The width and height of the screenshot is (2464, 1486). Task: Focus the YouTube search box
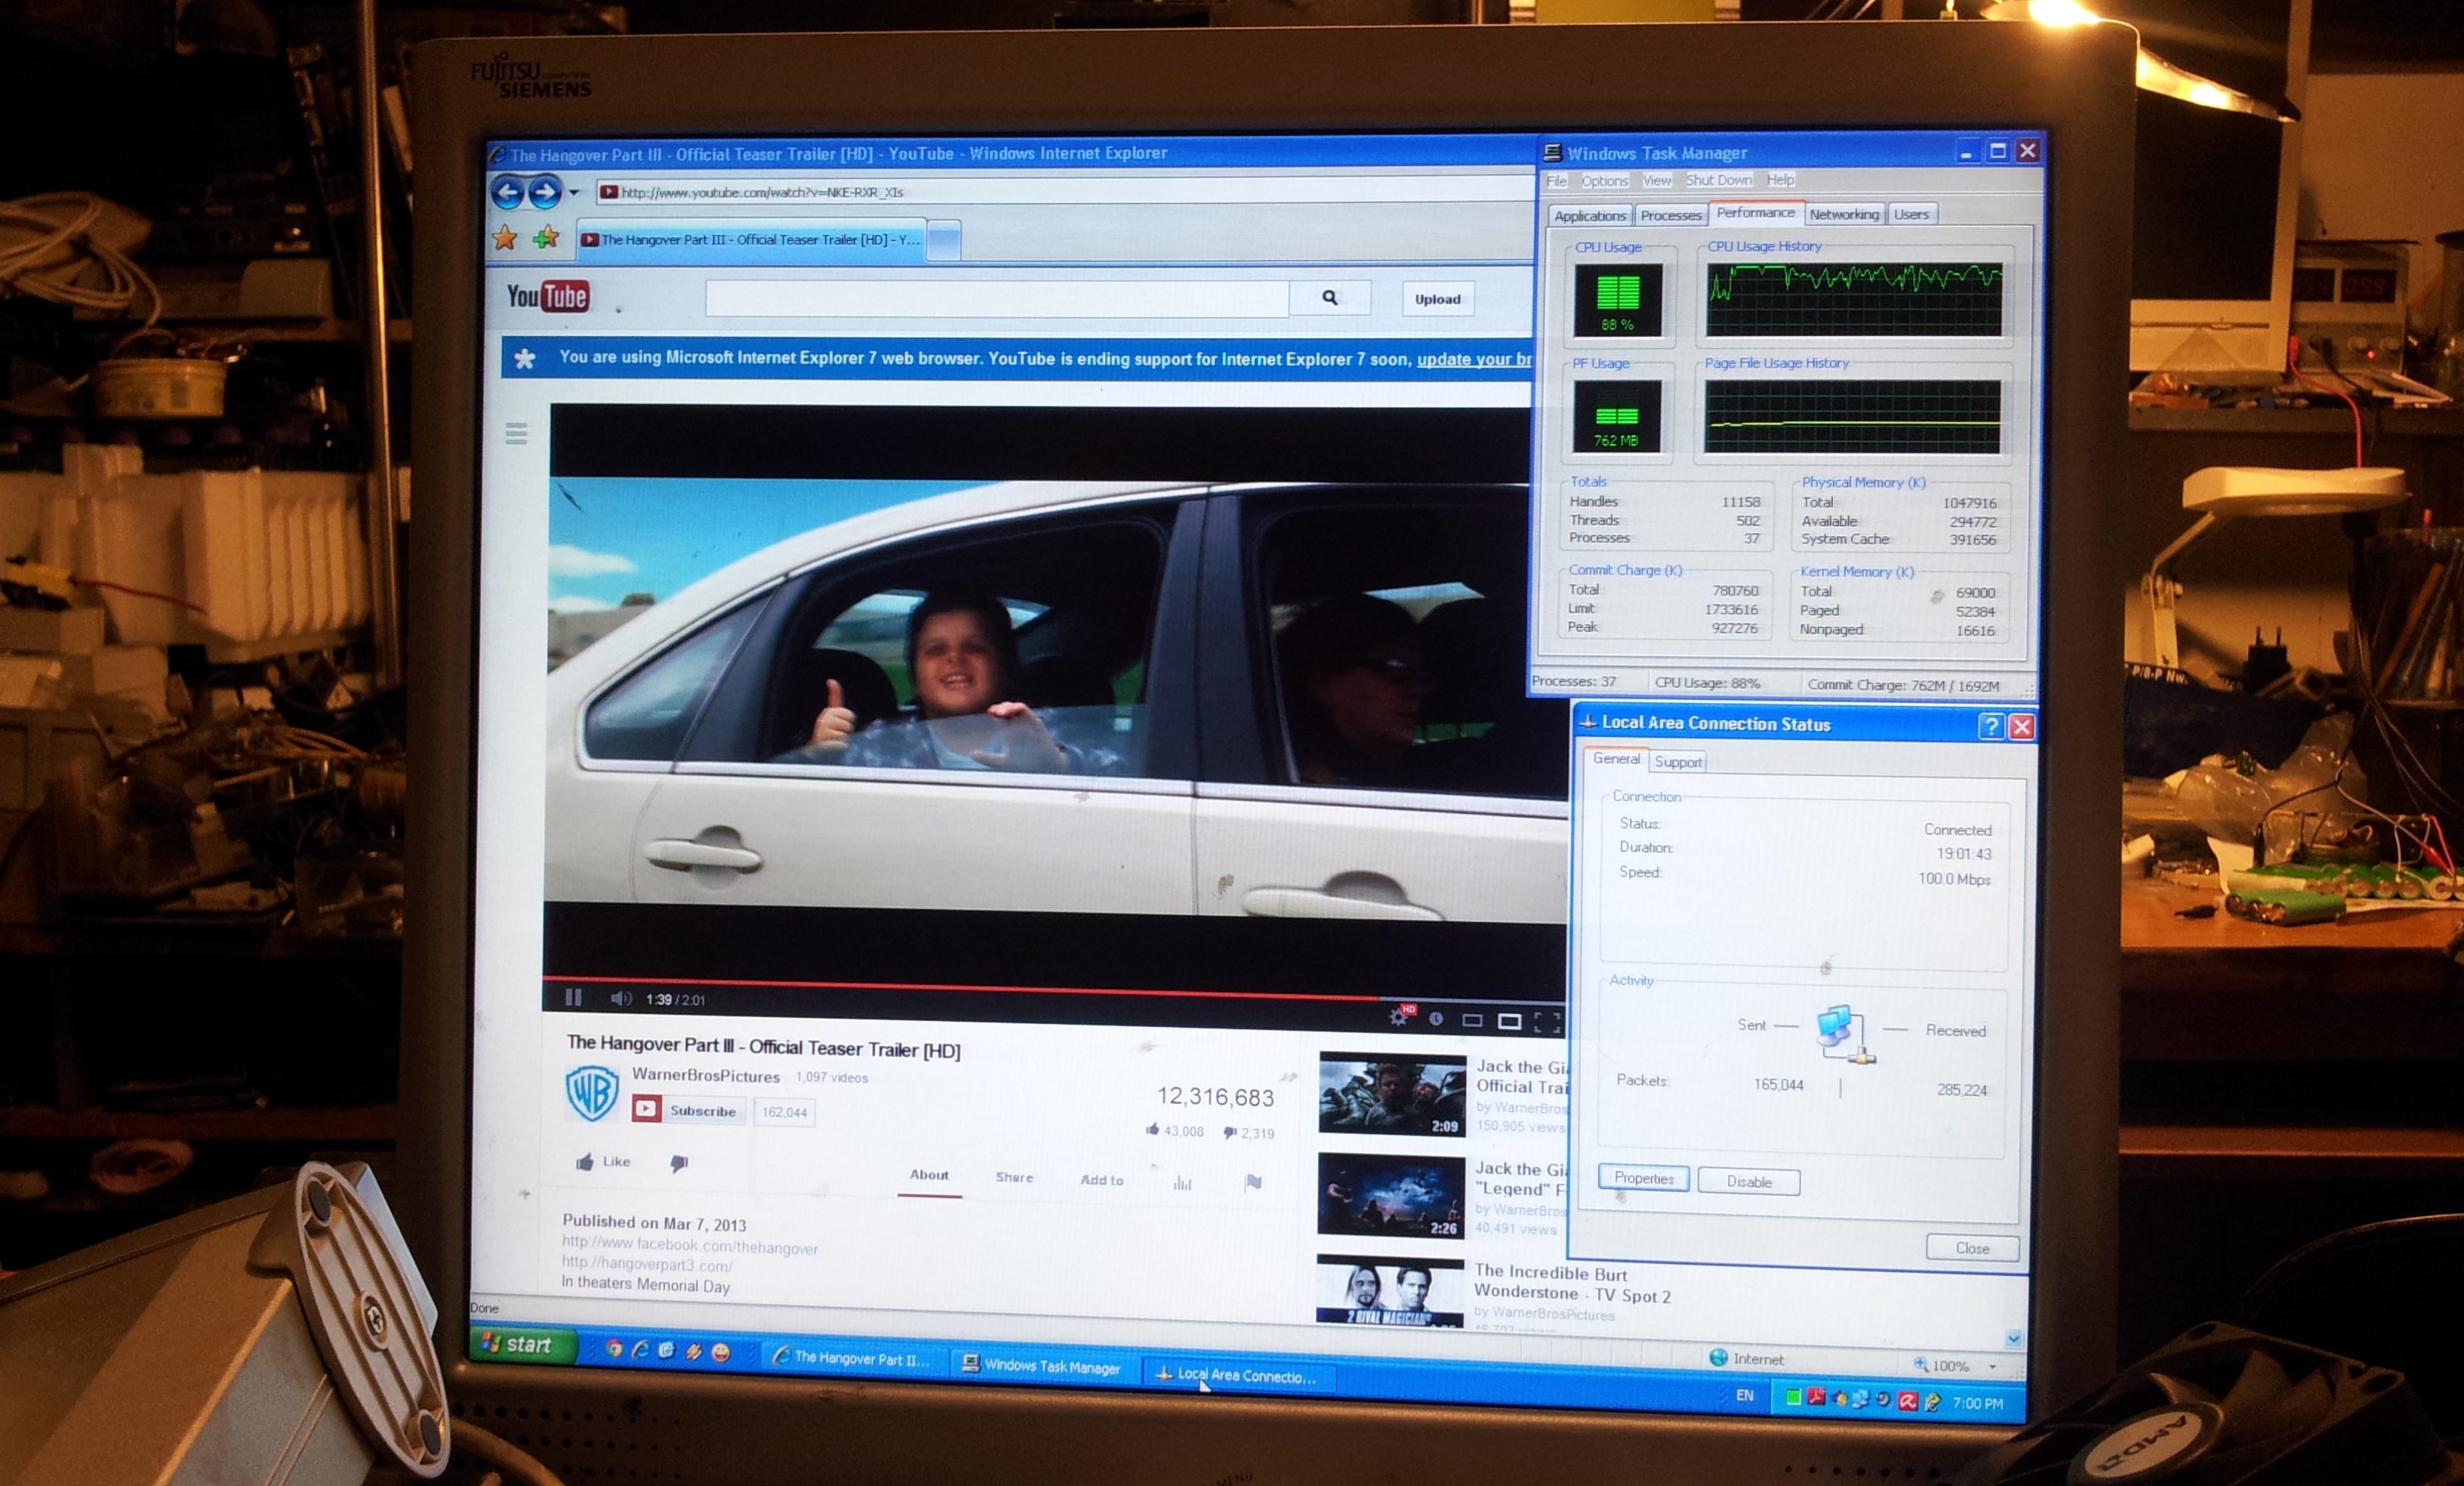click(x=997, y=298)
